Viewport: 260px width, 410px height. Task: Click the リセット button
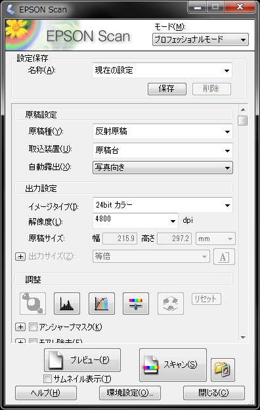(x=206, y=299)
